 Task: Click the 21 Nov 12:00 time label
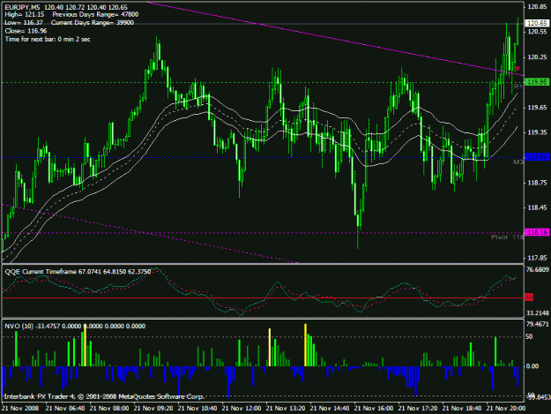click(242, 409)
